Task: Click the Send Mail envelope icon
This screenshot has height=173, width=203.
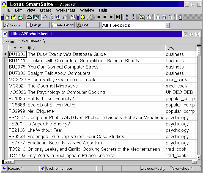Action: coord(73,17)
